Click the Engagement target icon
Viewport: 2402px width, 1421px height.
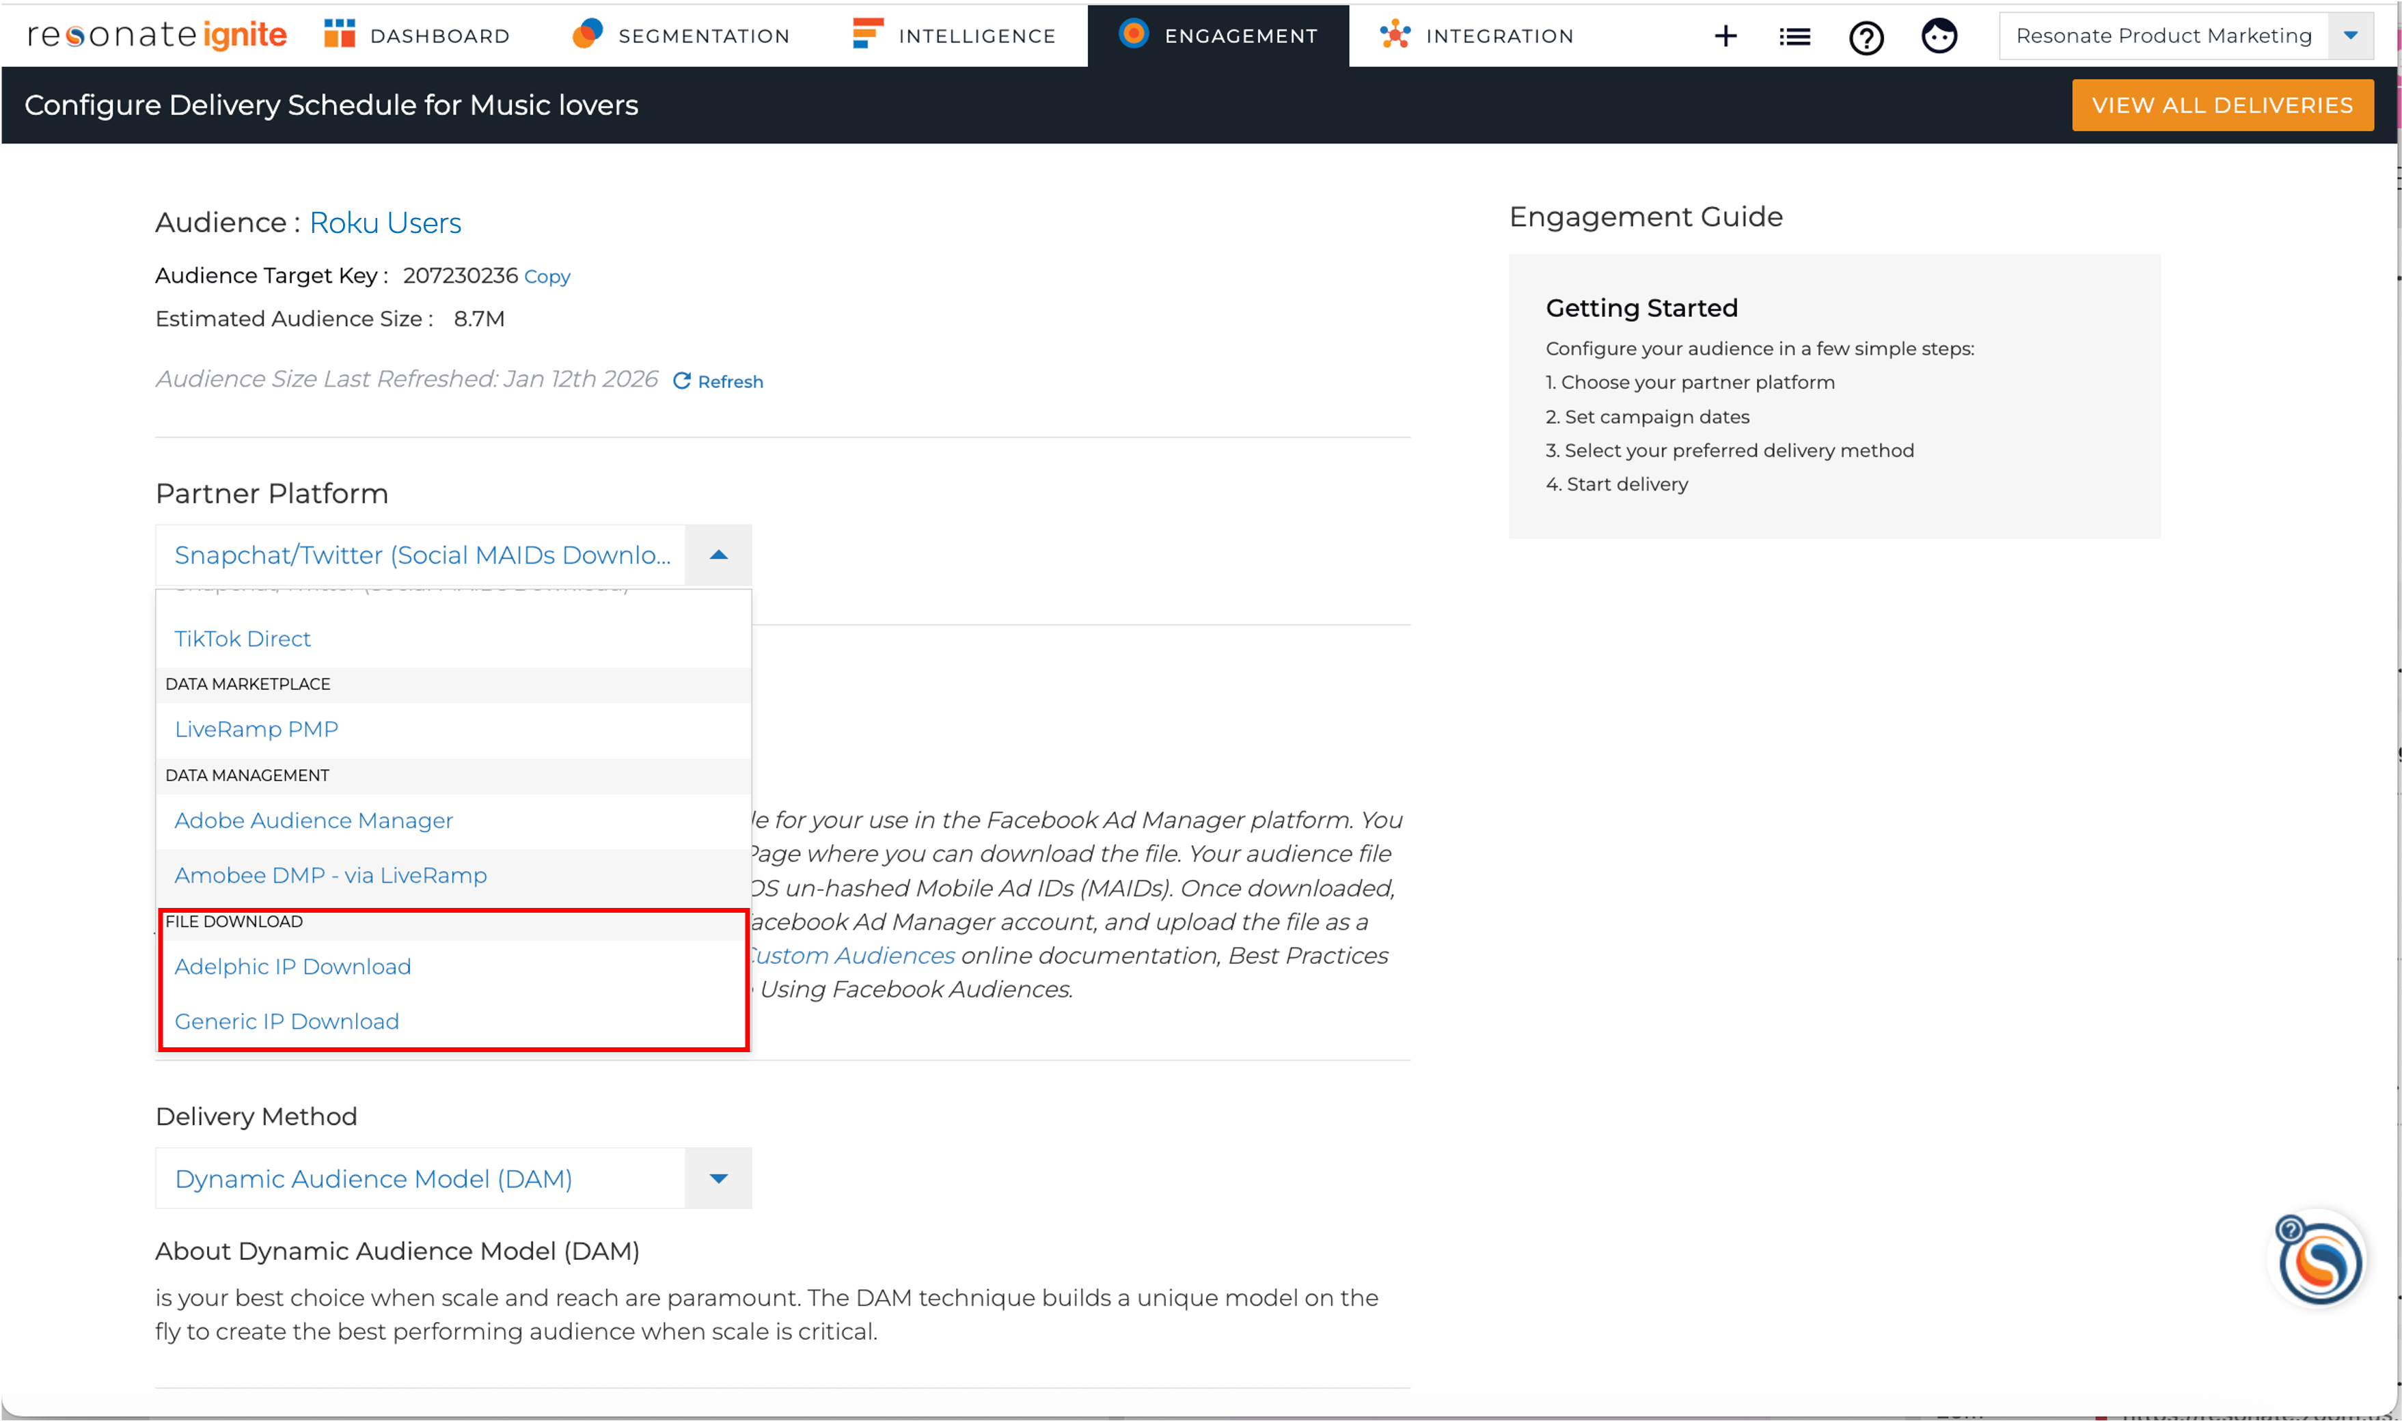pos(1134,33)
